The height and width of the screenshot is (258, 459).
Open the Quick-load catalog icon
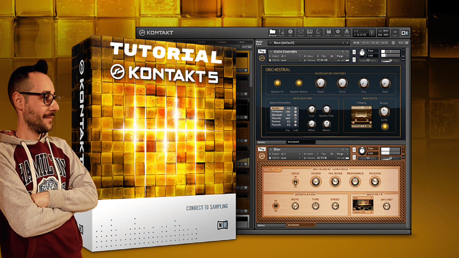319,32
